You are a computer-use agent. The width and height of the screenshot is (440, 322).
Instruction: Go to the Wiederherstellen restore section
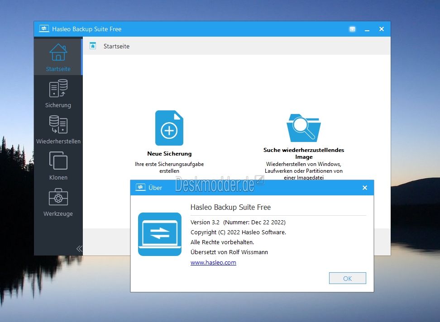tap(58, 130)
